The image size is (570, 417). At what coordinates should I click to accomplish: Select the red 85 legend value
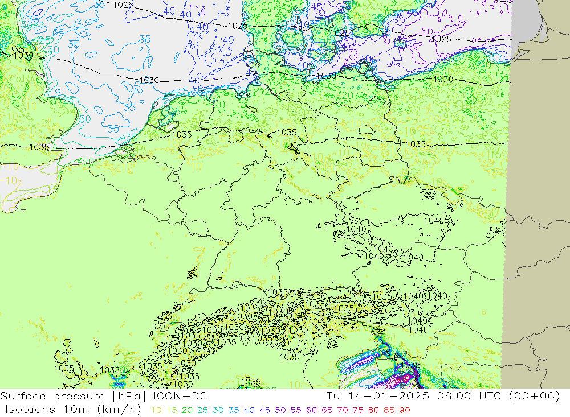pyautogui.click(x=389, y=410)
